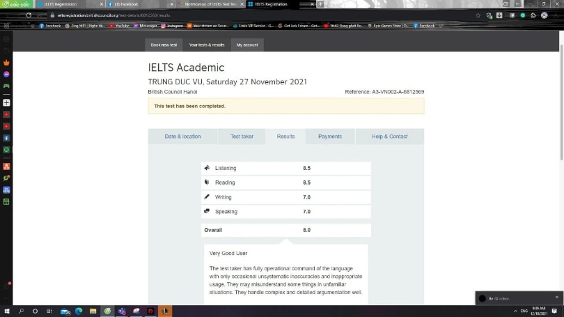Open taskbar search magnifier icon
The image size is (564, 317).
pyautogui.click(x=21, y=311)
